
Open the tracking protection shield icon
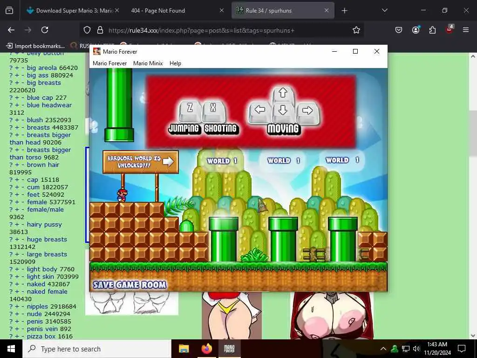tap(87, 30)
